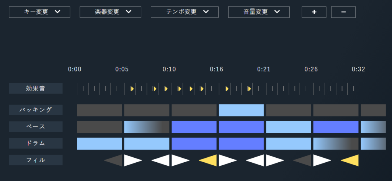
Task: Click the plus zoom button
Action: [314, 12]
